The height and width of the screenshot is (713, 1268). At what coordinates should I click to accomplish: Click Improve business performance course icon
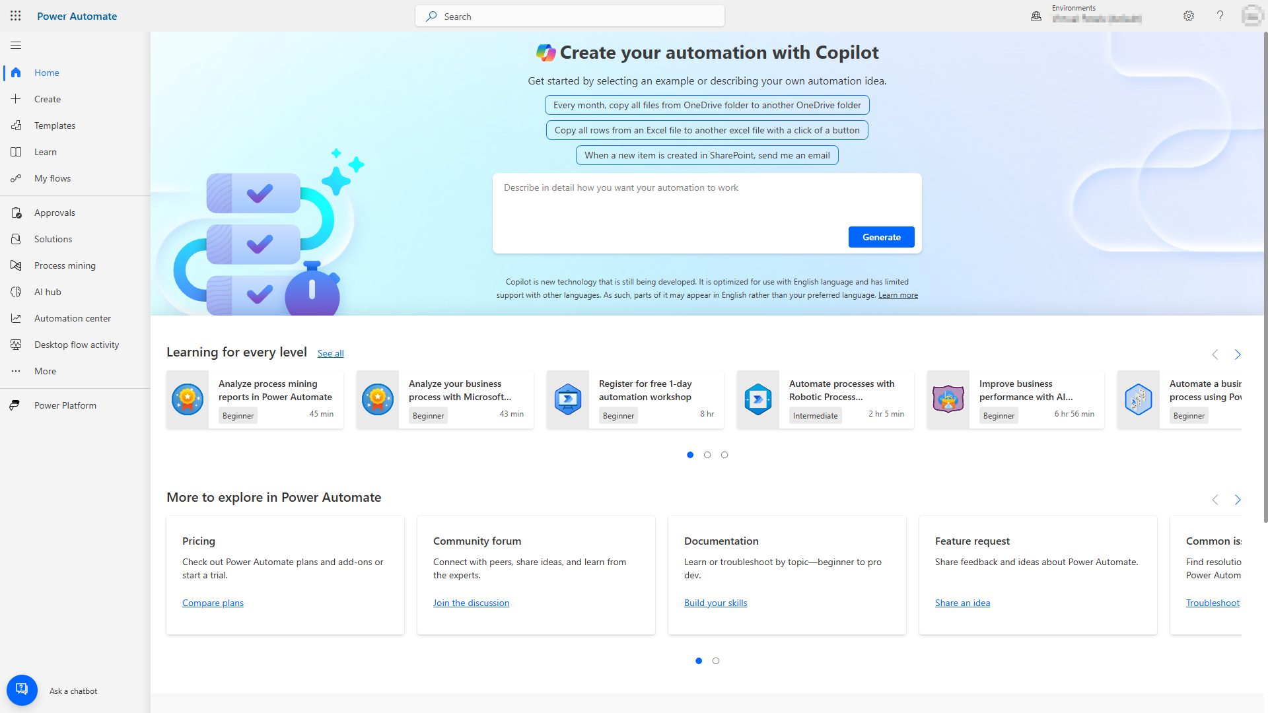[x=948, y=399]
